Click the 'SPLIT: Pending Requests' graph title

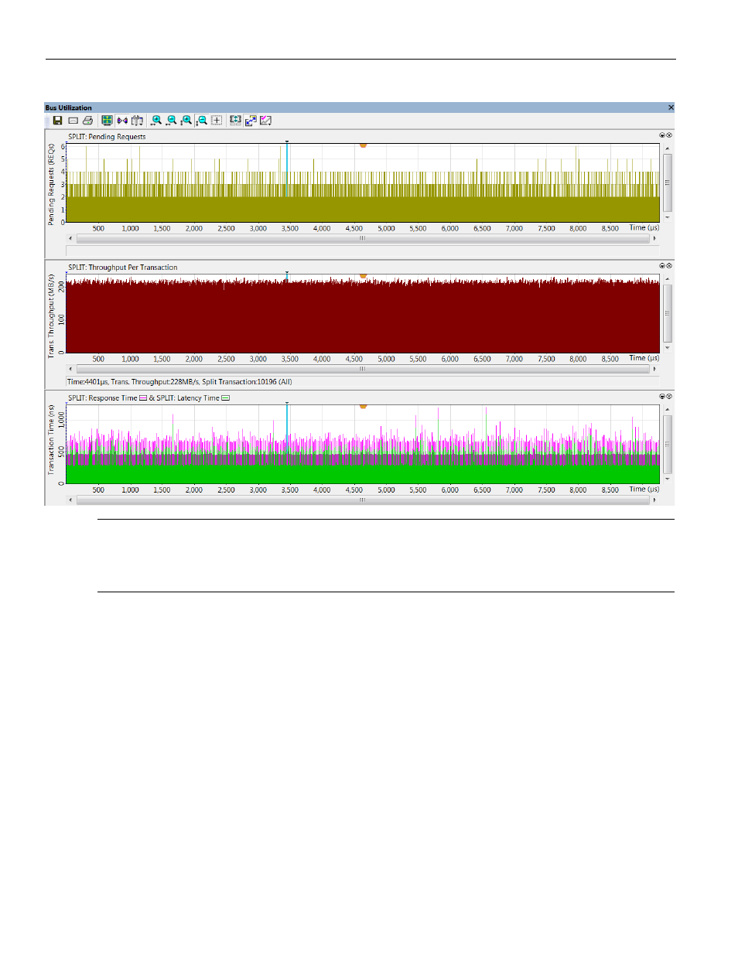point(107,137)
